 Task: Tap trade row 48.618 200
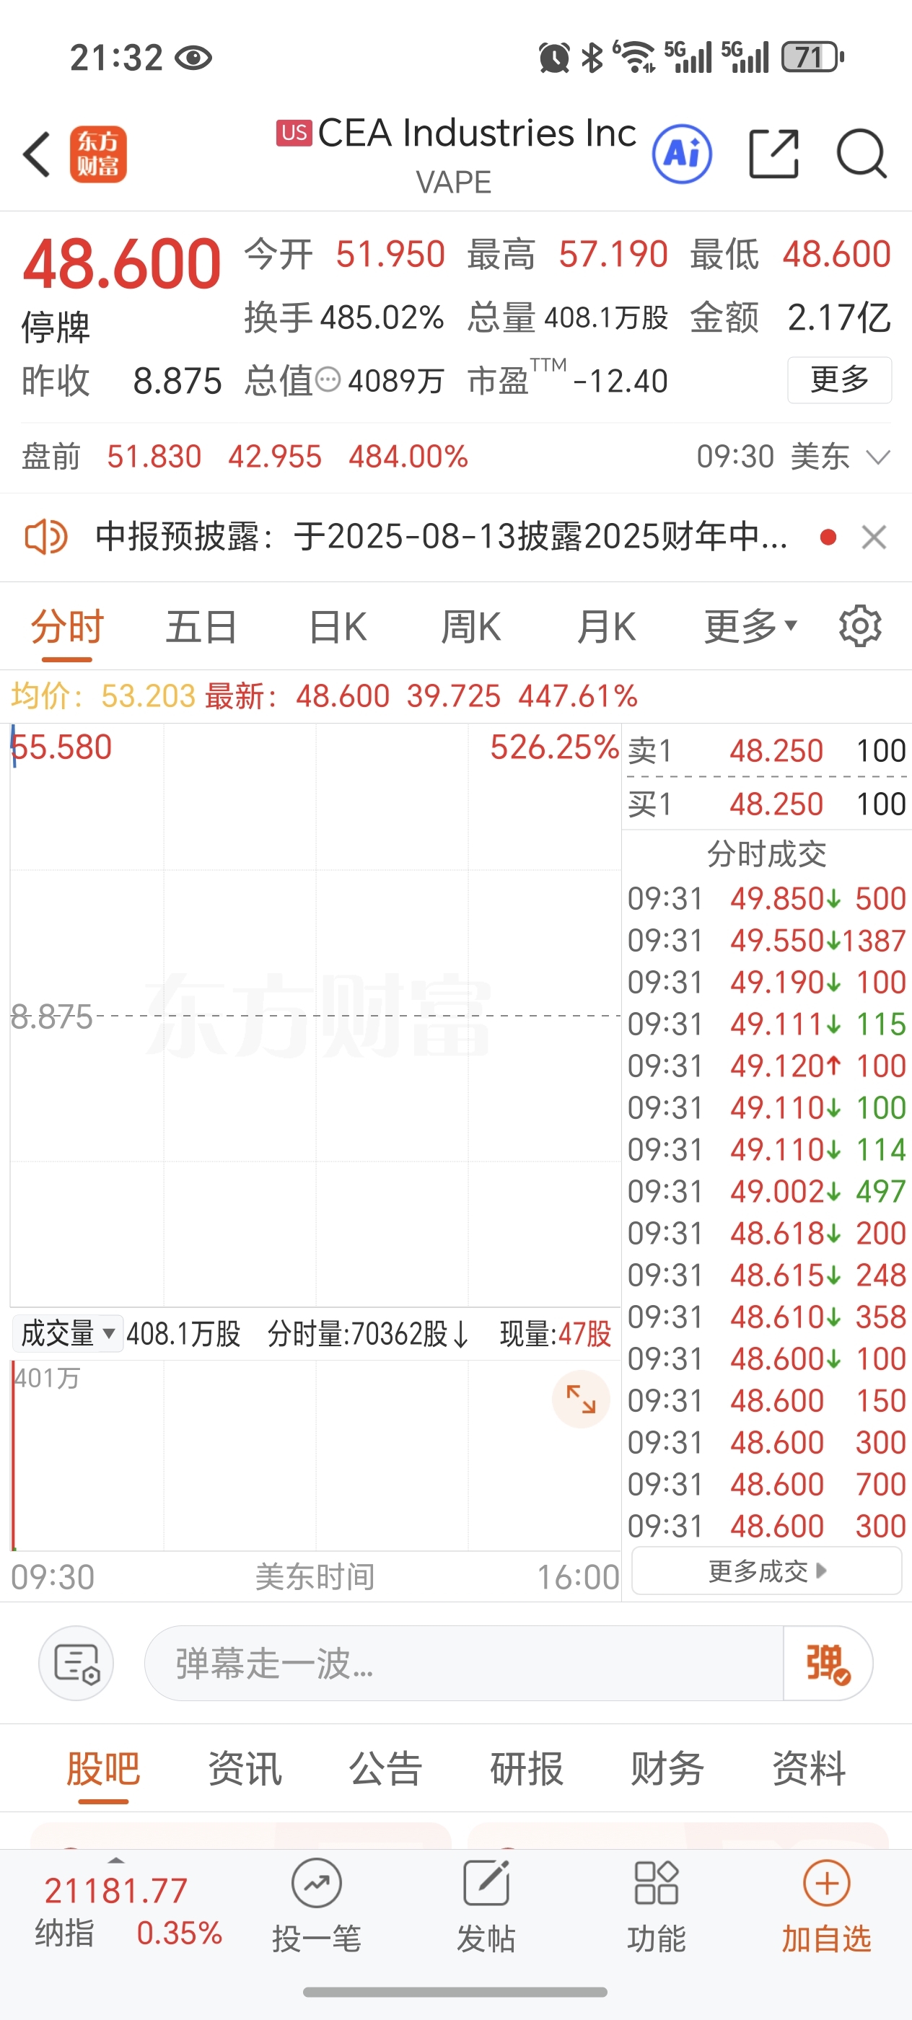(767, 1234)
